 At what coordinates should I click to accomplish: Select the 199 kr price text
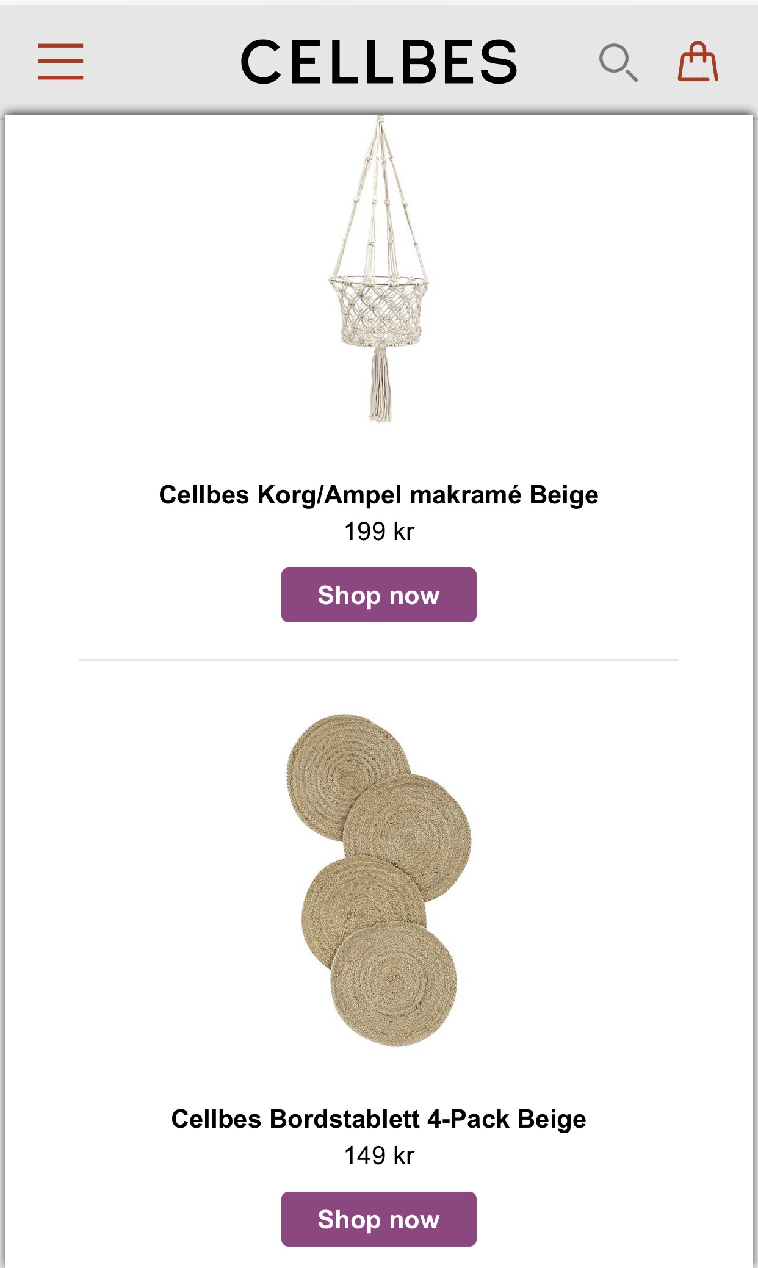pos(379,531)
